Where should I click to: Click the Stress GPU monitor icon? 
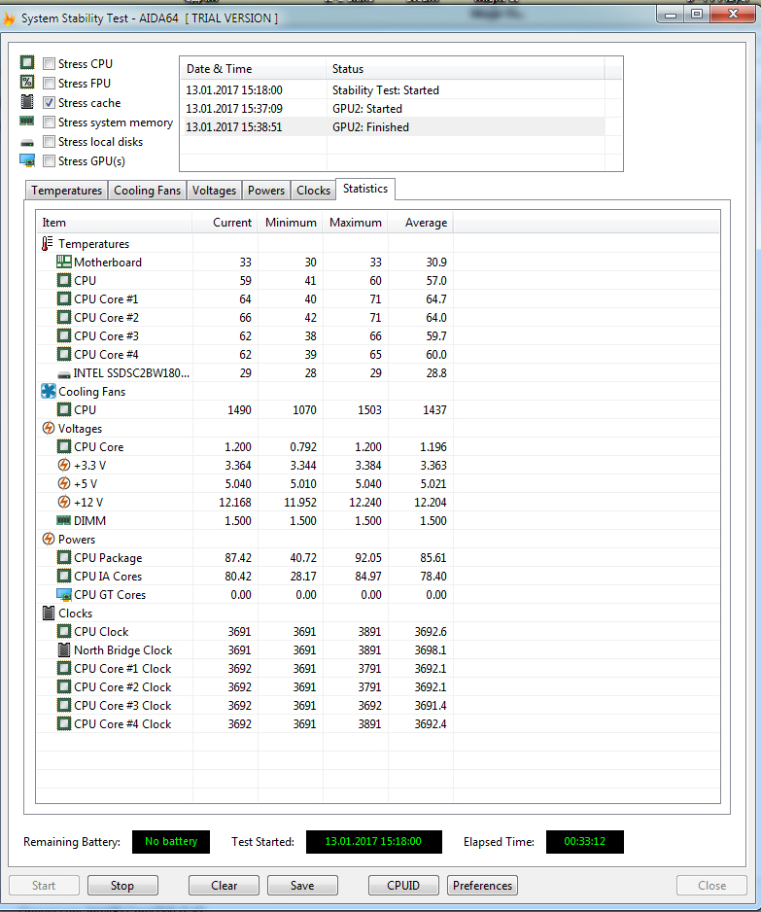(27, 160)
